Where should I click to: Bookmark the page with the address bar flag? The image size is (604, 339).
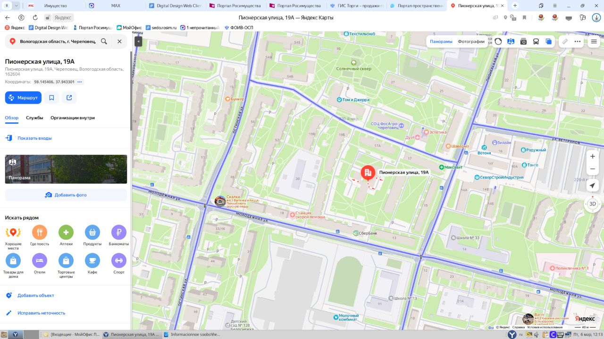click(524, 17)
